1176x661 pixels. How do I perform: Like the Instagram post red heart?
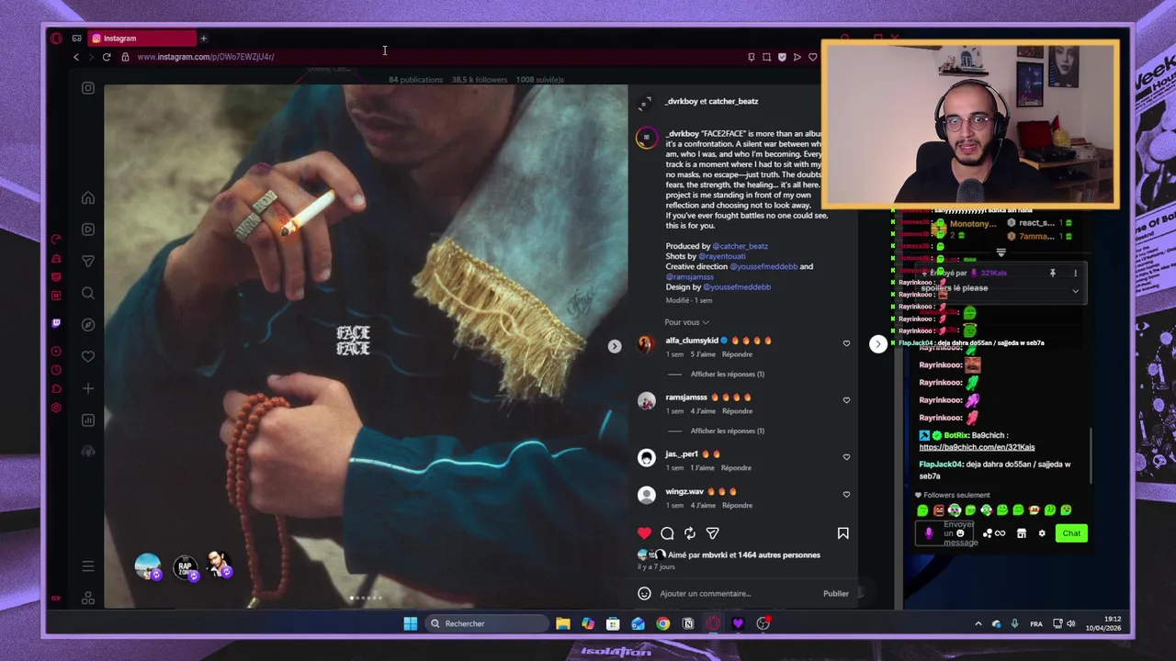[644, 533]
